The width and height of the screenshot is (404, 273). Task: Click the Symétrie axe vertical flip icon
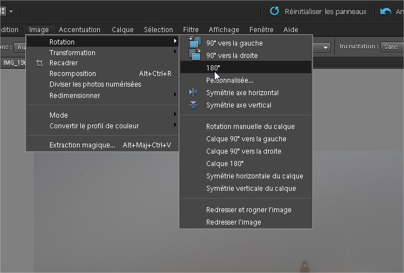194,105
